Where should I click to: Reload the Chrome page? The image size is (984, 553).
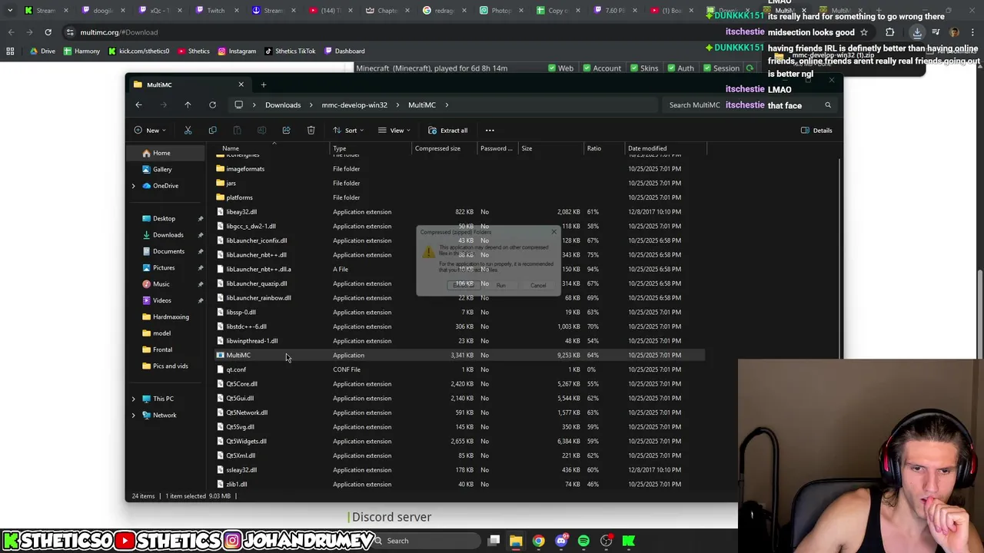[48, 32]
